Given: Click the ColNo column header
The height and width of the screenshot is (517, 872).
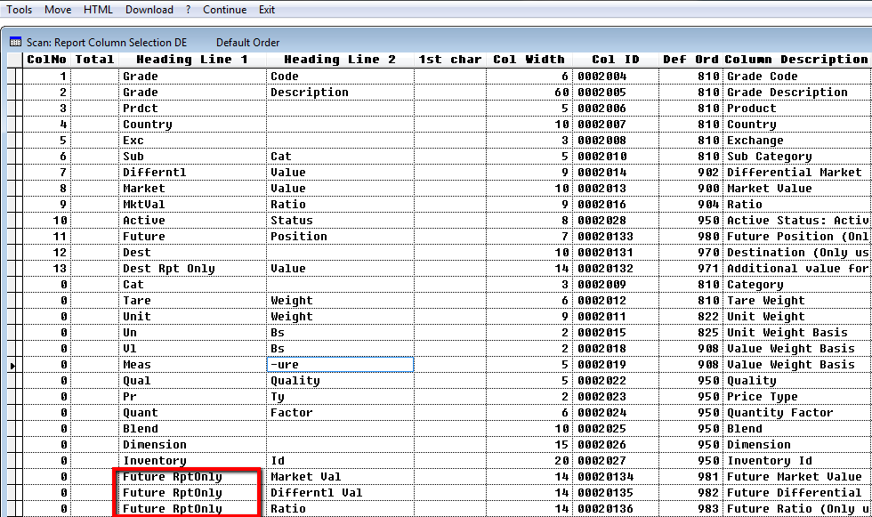Looking at the screenshot, I should [46, 60].
